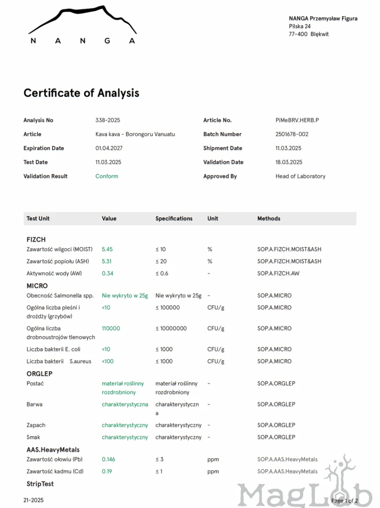Image resolution: width=380 pixels, height=508 pixels.
Task: Click the 'Barwa' row label
Action: coord(35,405)
